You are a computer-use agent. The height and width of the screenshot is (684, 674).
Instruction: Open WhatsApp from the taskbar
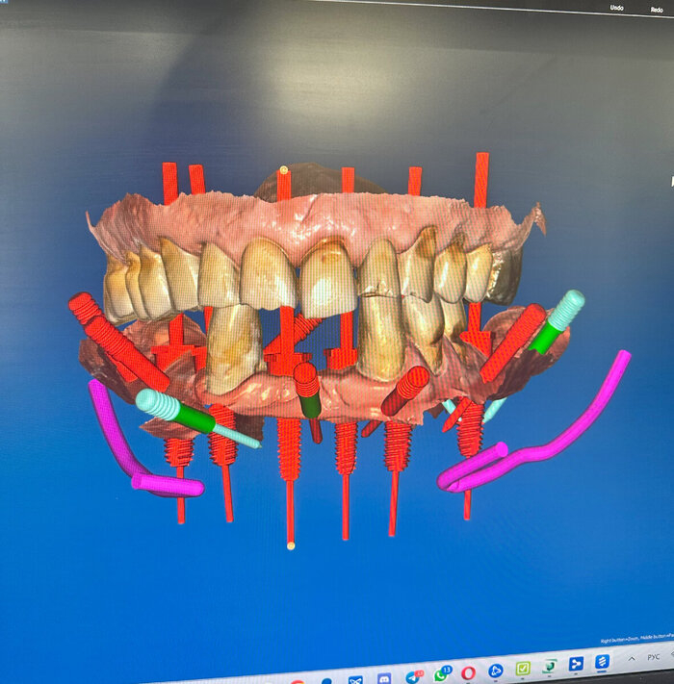tap(441, 674)
